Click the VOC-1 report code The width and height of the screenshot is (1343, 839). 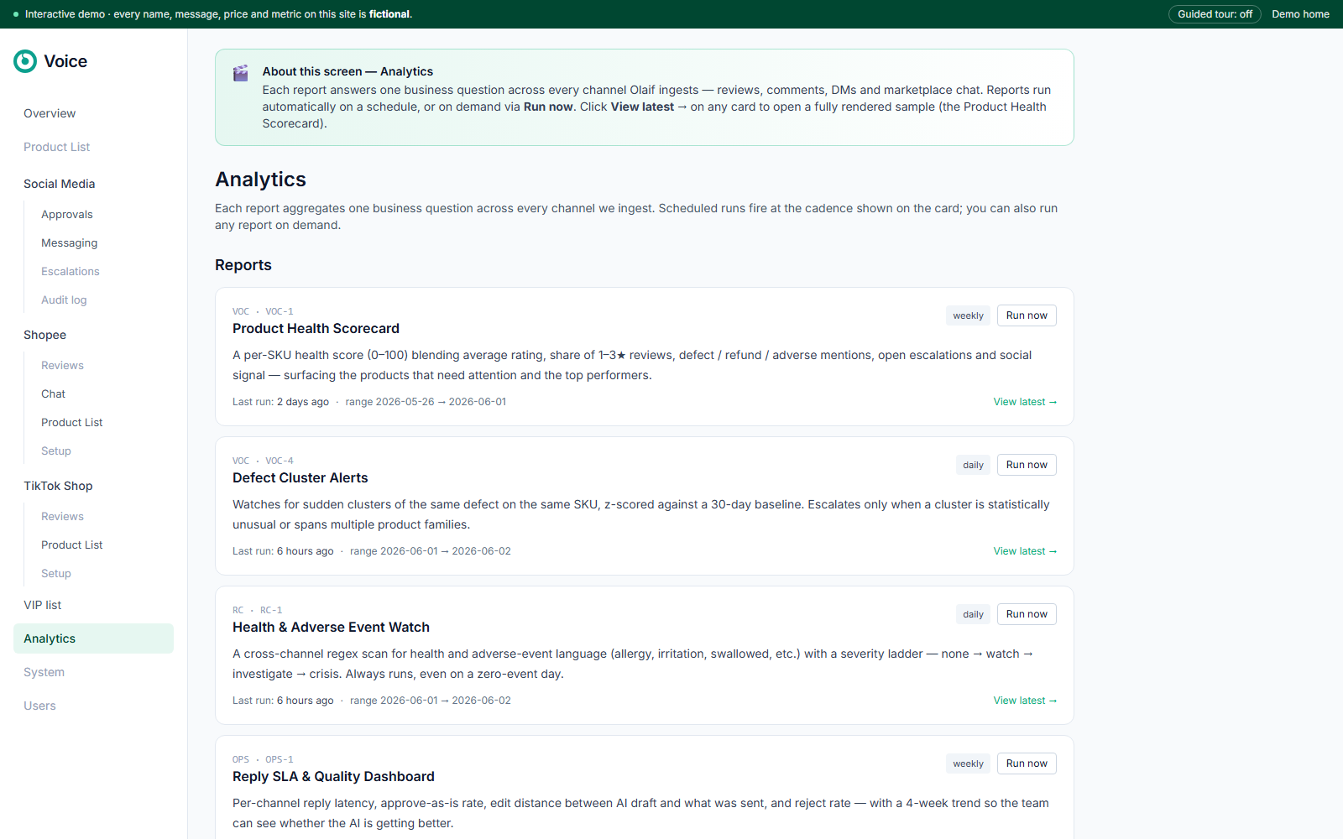(280, 311)
